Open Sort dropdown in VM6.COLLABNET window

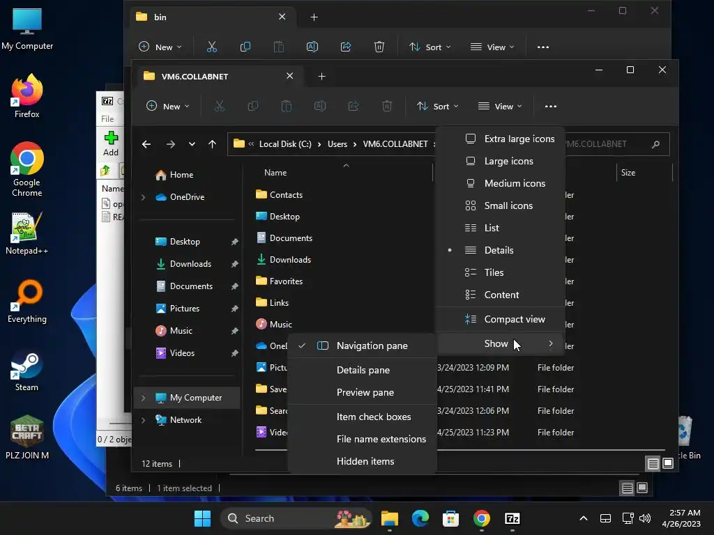click(437, 107)
